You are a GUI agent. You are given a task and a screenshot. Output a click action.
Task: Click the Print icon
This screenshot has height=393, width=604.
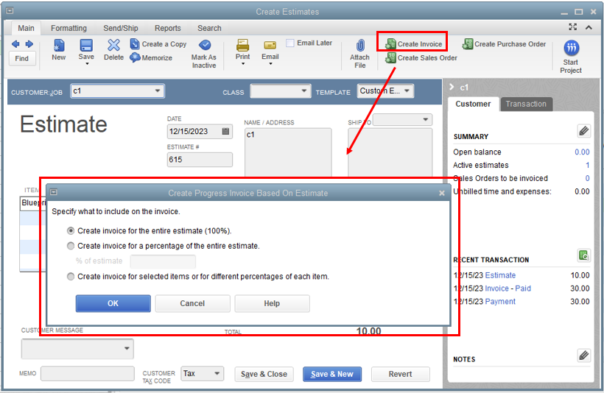pos(242,46)
